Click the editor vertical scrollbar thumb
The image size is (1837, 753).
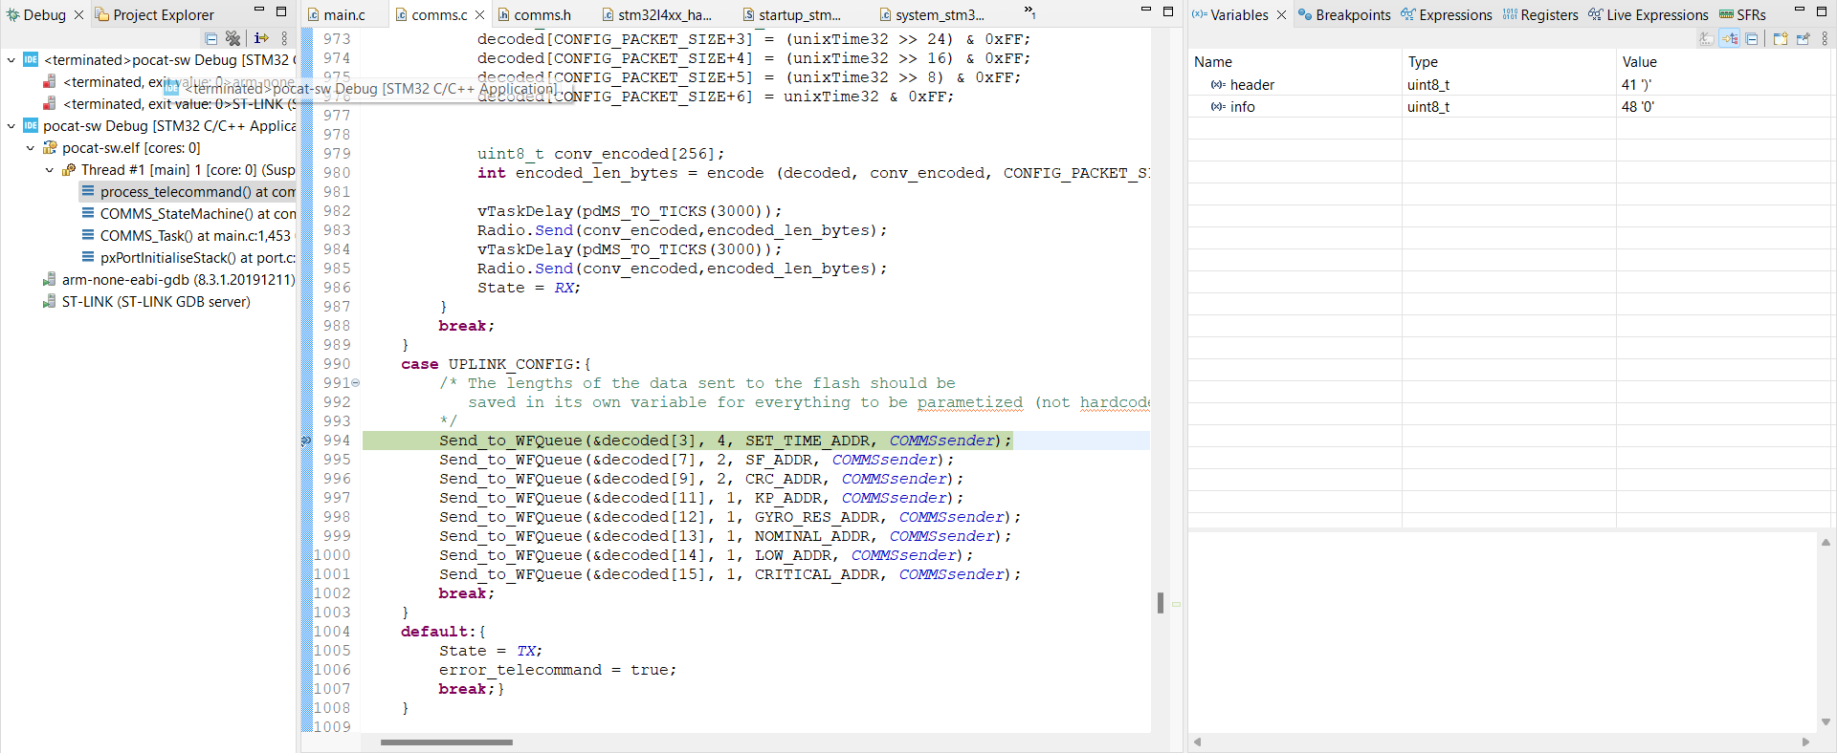coord(1161,603)
